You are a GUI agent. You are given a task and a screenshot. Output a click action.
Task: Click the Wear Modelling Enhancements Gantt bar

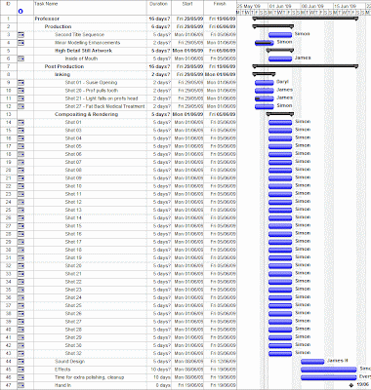point(265,43)
